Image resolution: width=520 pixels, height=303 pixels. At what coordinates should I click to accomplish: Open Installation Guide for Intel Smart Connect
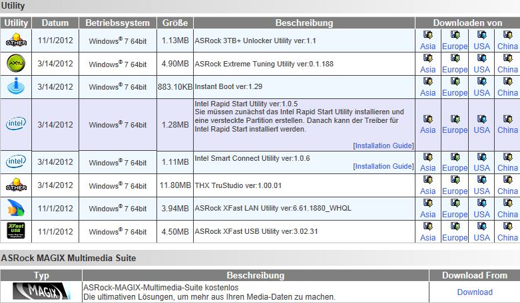pyautogui.click(x=384, y=166)
